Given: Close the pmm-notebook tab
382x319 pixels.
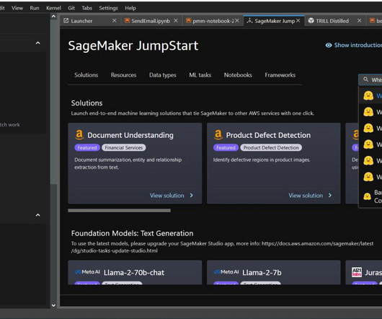Looking at the screenshot, I should point(237,21).
